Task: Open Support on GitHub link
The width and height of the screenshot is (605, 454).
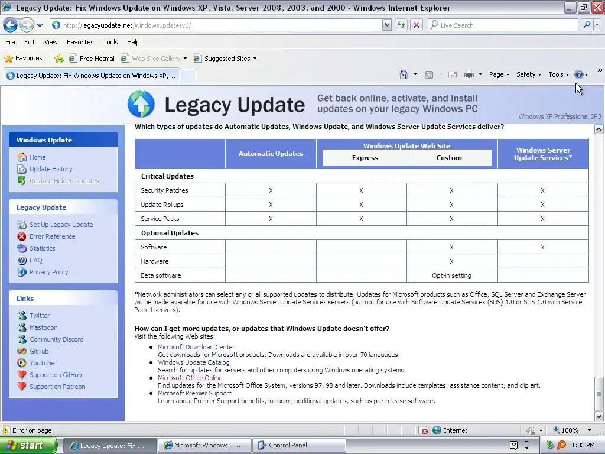Action: tap(56, 375)
